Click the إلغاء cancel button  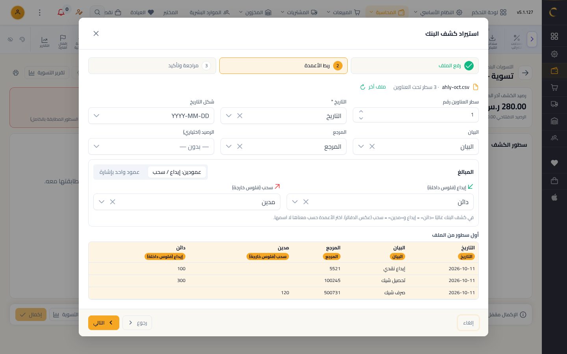click(468, 323)
